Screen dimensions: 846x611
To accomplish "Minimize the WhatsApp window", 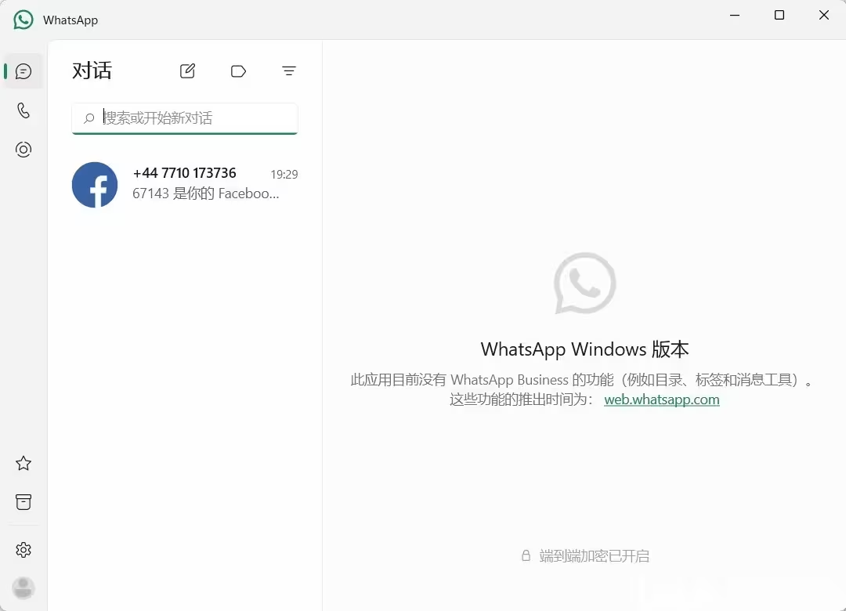I will tap(734, 15).
